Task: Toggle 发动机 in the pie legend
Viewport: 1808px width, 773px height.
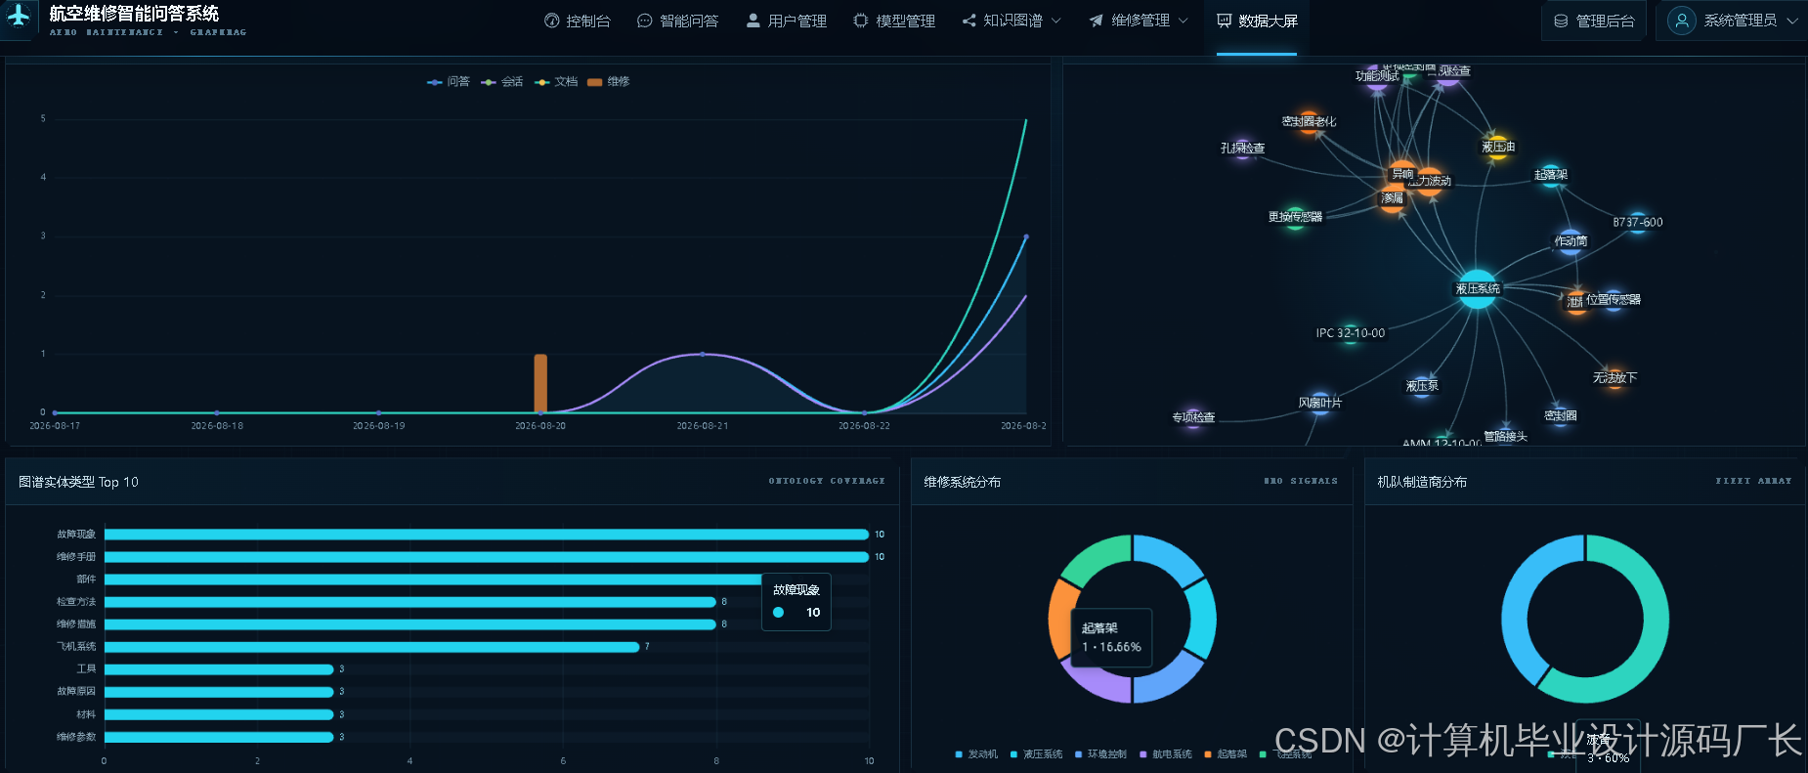Action: 976,754
